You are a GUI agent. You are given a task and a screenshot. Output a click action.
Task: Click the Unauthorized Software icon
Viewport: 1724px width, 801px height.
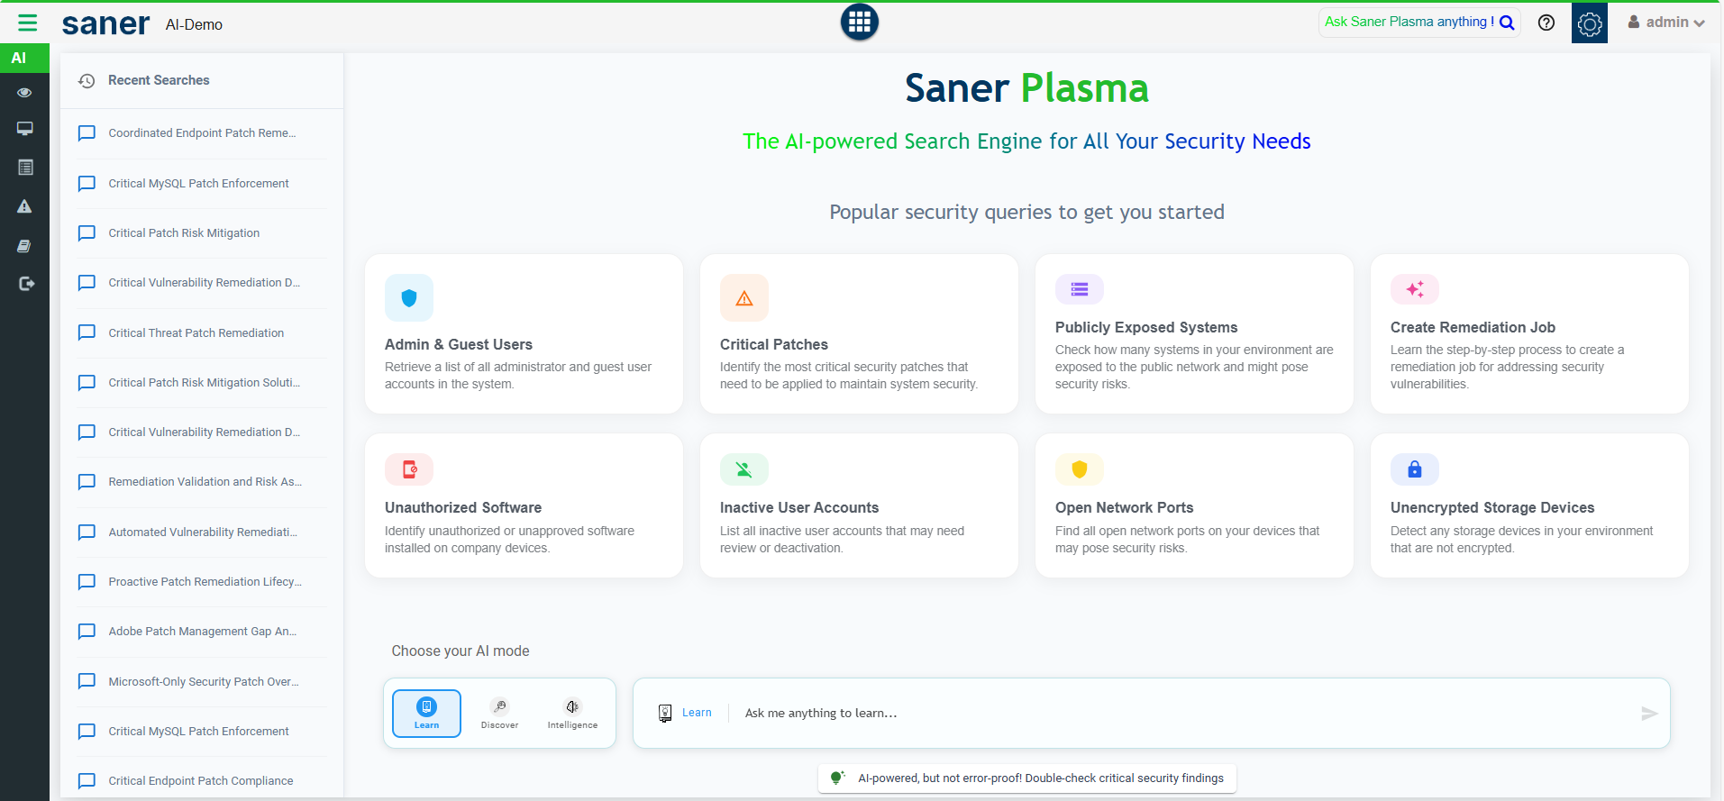coord(409,469)
